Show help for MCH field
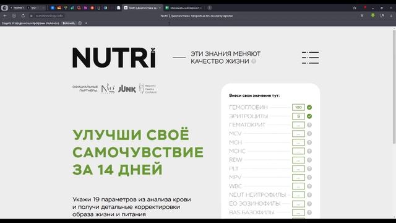 309,142
